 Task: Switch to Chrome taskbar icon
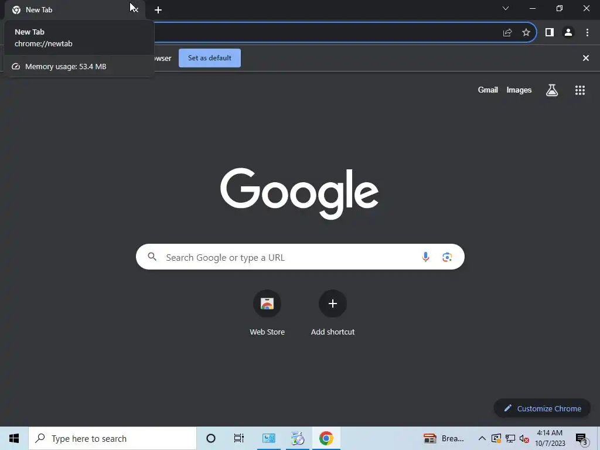pos(326,438)
